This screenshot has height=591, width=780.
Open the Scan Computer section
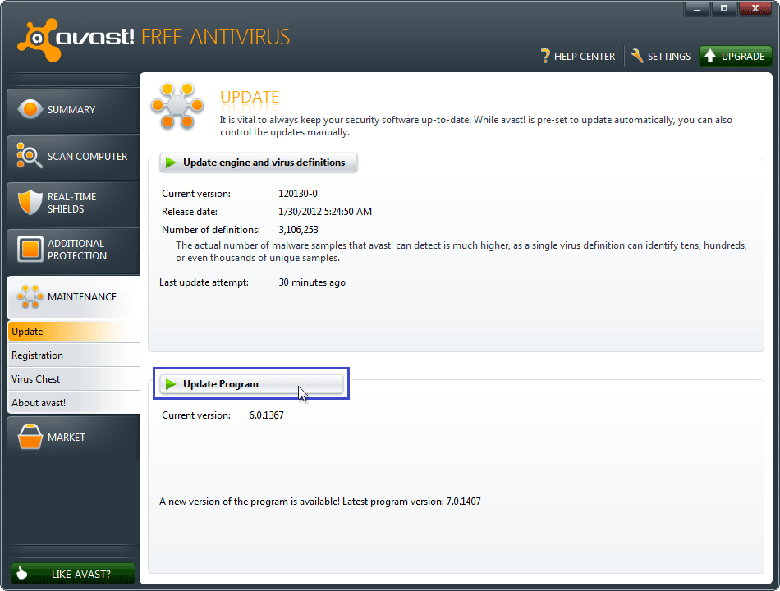(x=73, y=157)
